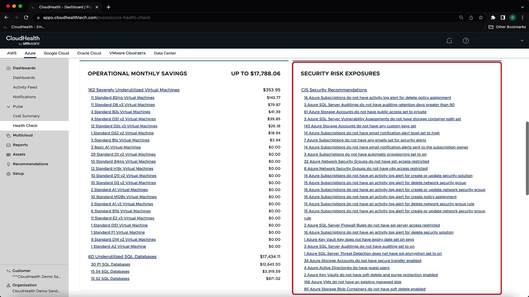This screenshot has width=529, height=297.
Task: Open the CloudHealth - Em... bookmark
Action: (x=24, y=27)
